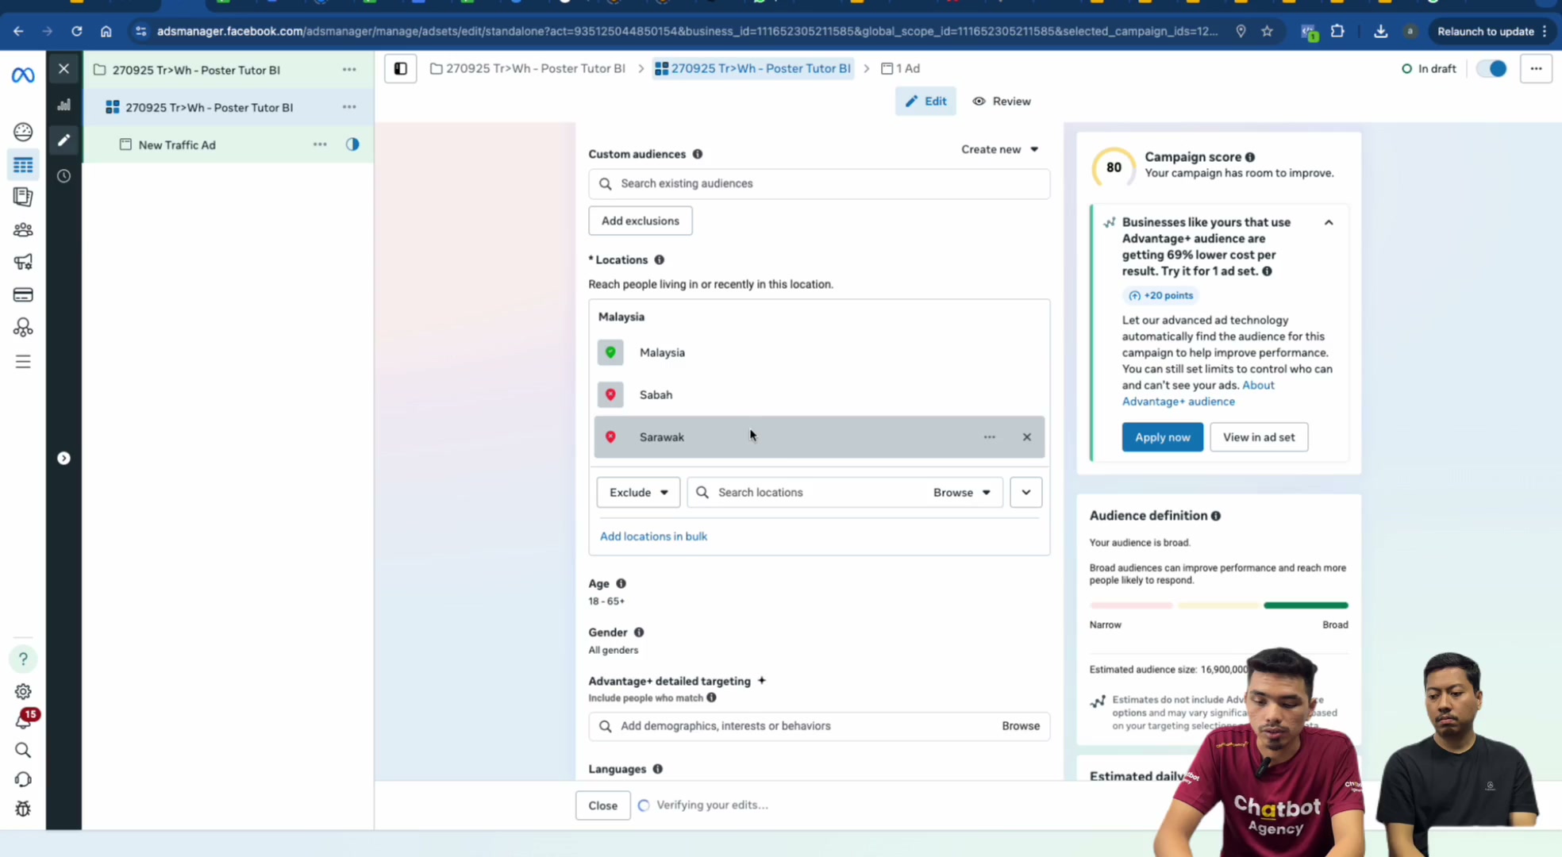
Task: Open the Audiences people icon
Action: point(23,230)
